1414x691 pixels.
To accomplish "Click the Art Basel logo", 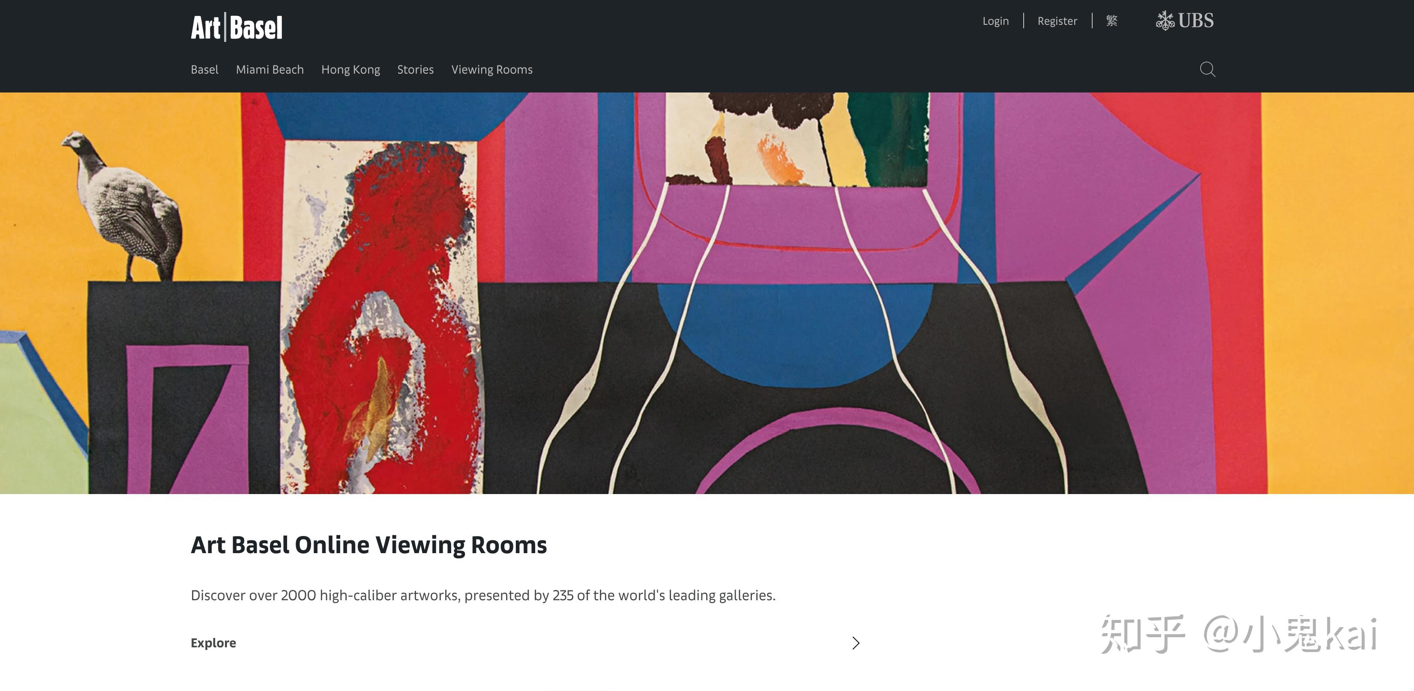I will (x=237, y=27).
